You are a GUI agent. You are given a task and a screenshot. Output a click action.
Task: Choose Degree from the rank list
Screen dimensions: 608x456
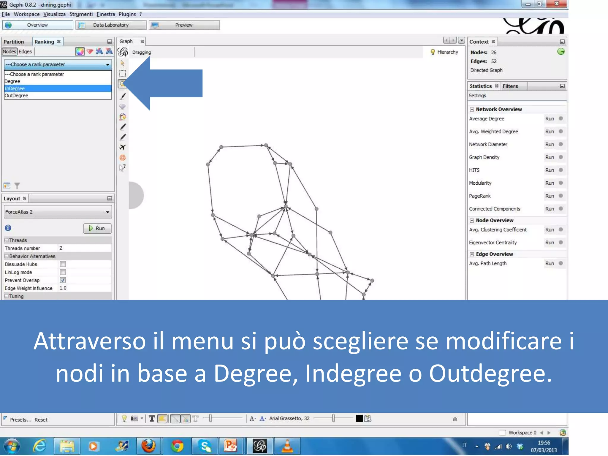pyautogui.click(x=58, y=81)
